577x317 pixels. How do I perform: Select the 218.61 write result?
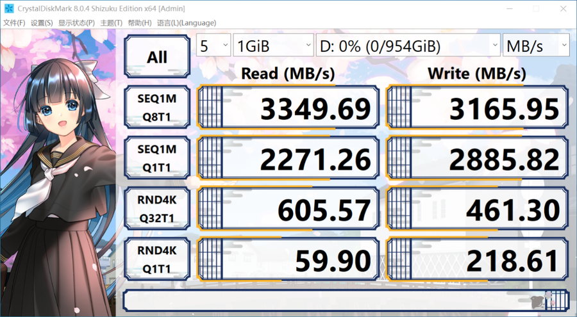477,259
